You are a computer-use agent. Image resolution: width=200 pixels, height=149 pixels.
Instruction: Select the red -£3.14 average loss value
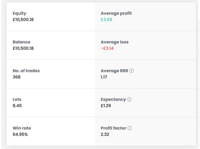click(107, 48)
